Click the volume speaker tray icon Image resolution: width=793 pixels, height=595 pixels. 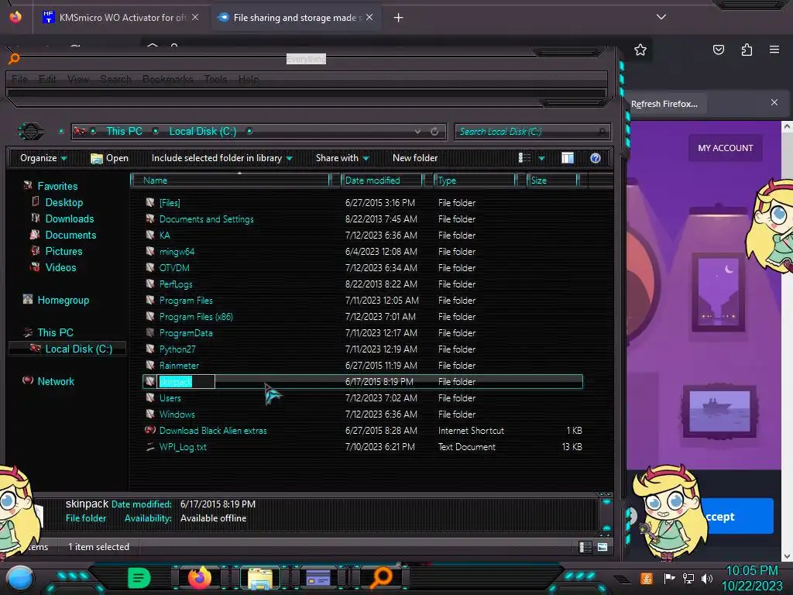[x=708, y=578]
